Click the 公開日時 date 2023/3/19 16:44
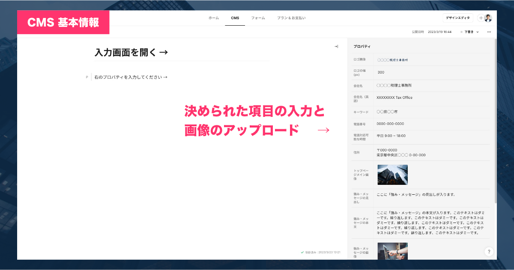514x270 pixels. 440,32
